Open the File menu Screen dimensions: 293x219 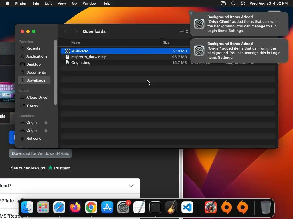(36, 3)
